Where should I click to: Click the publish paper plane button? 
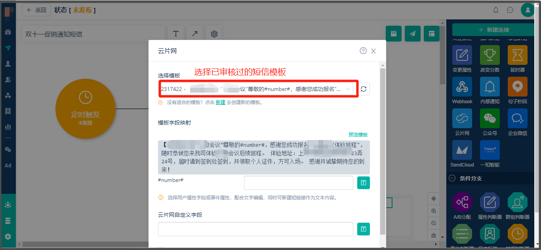coord(413,34)
